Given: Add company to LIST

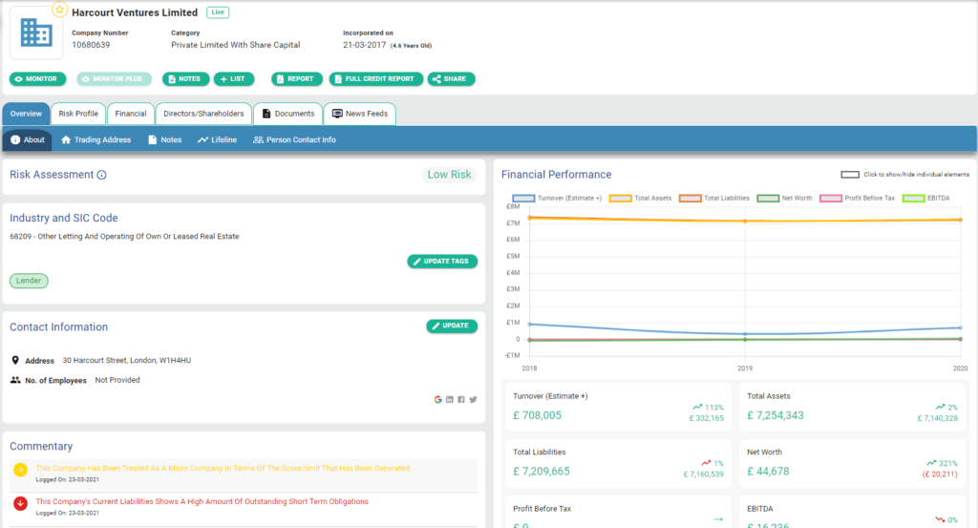Looking at the screenshot, I should [x=234, y=79].
